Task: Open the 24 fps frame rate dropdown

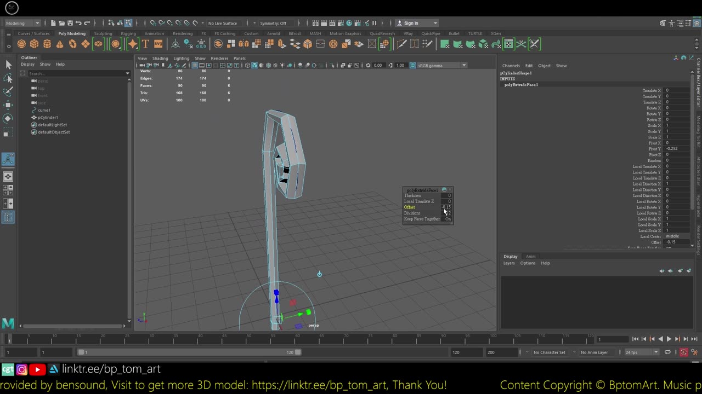Action: click(x=642, y=352)
